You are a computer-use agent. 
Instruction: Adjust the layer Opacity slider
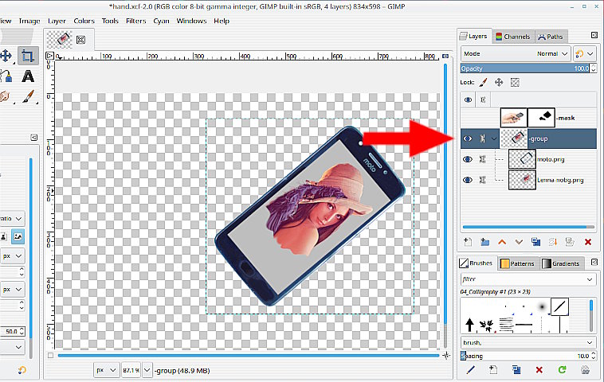(528, 68)
